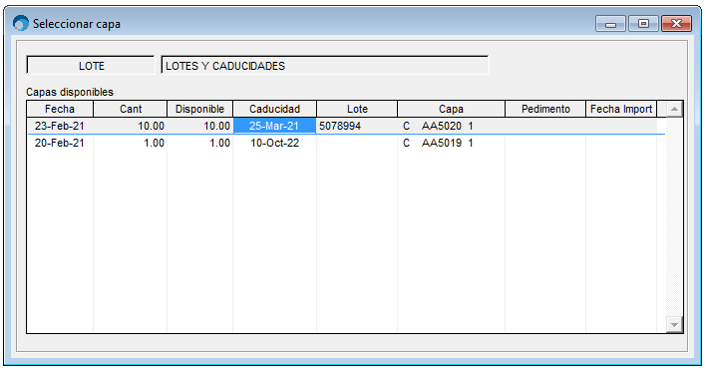
Task: Click the Capa column header
Action: [x=451, y=109]
